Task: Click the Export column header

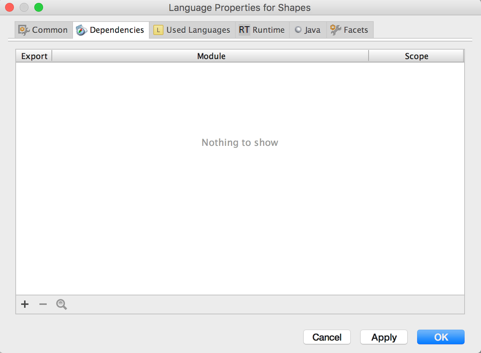Action: 34,56
